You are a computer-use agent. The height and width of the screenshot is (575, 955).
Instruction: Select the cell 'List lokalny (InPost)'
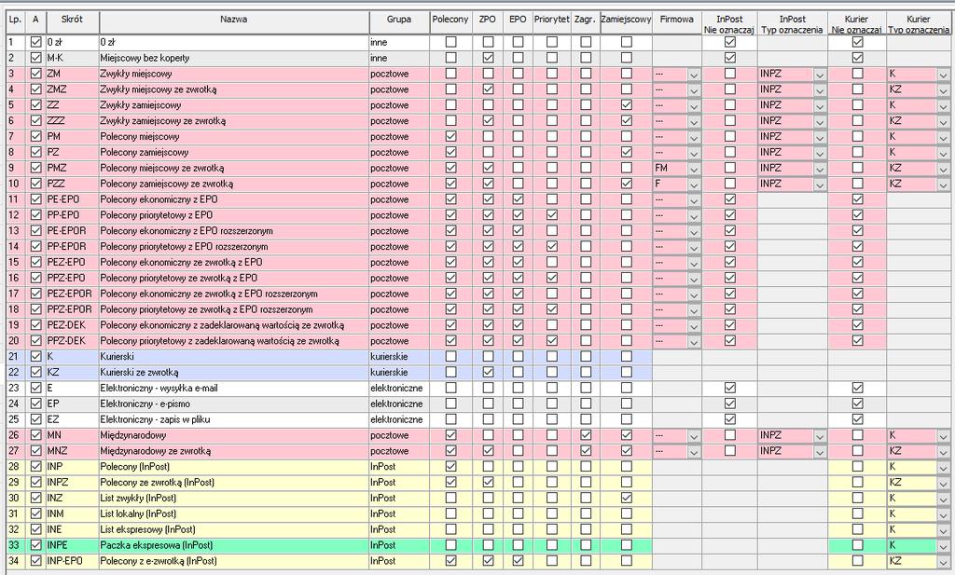point(234,513)
